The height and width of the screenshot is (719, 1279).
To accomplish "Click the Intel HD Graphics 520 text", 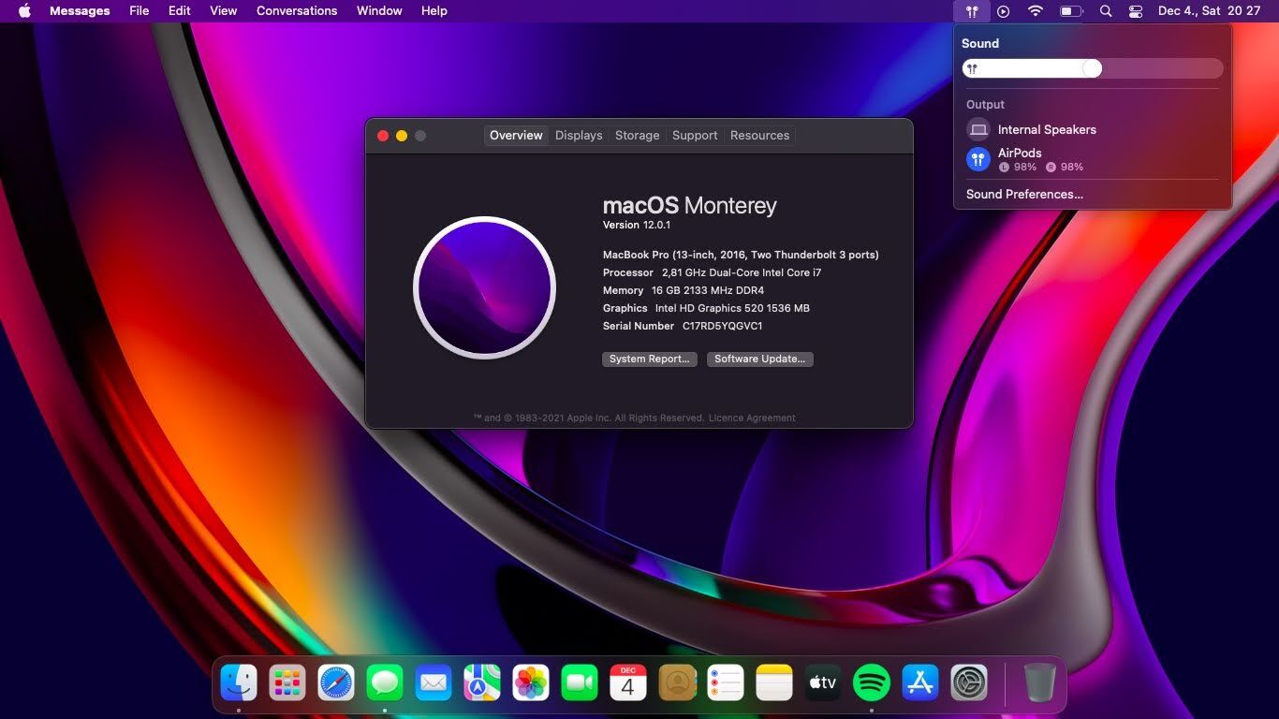I will (732, 308).
